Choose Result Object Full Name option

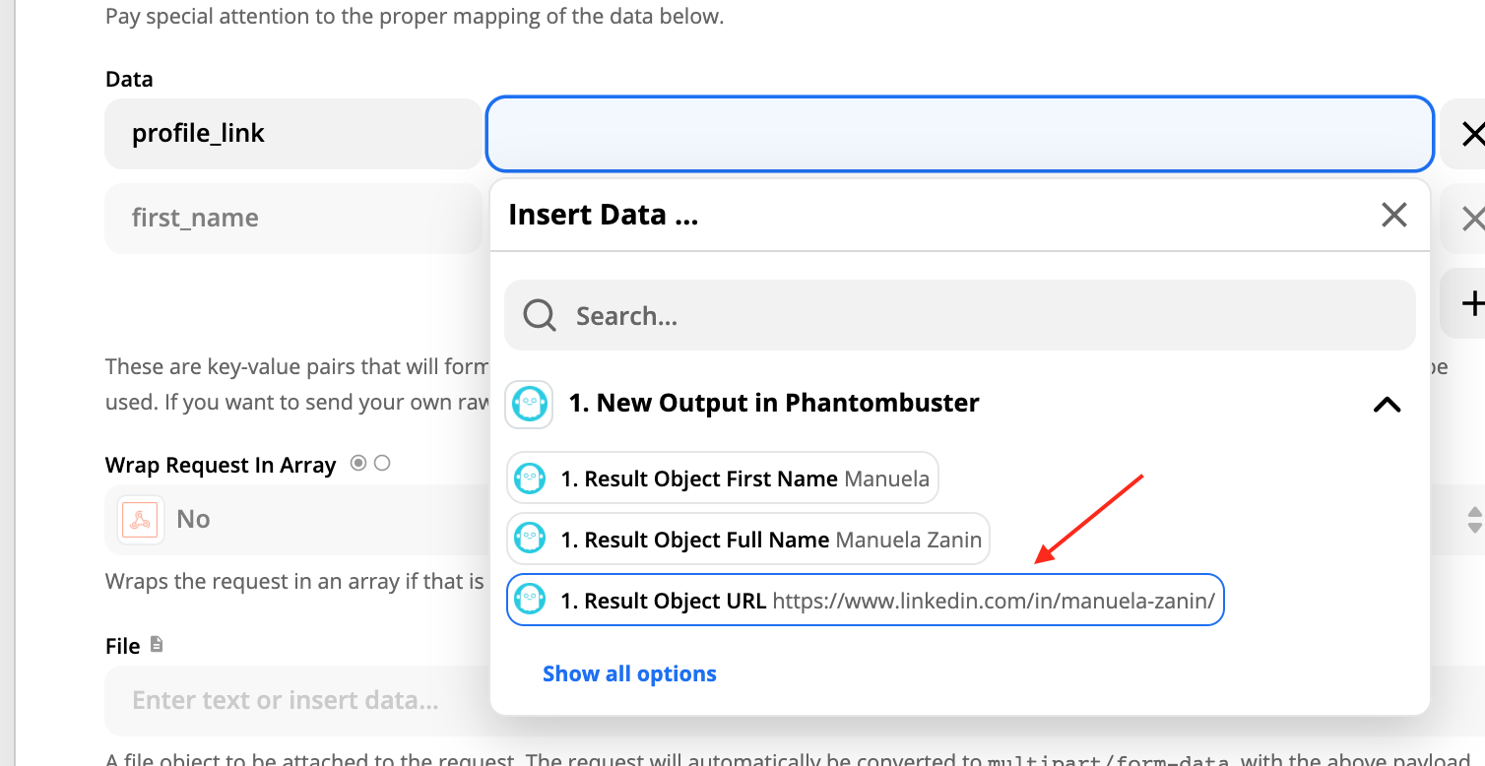(x=748, y=540)
